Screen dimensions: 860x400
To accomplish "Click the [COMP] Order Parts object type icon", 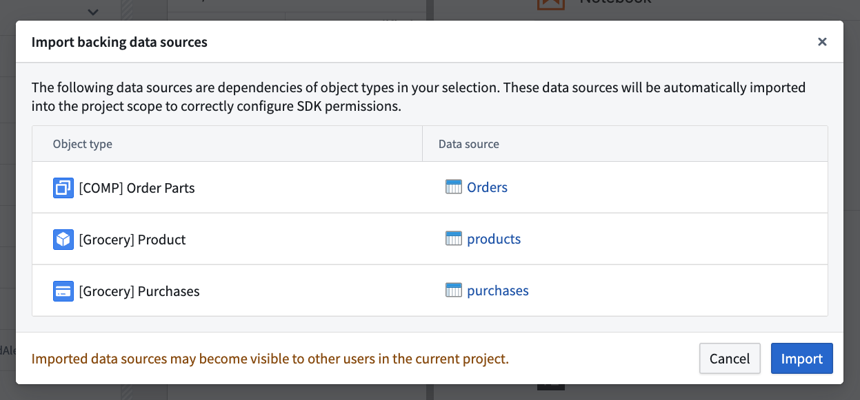I will 63,188.
